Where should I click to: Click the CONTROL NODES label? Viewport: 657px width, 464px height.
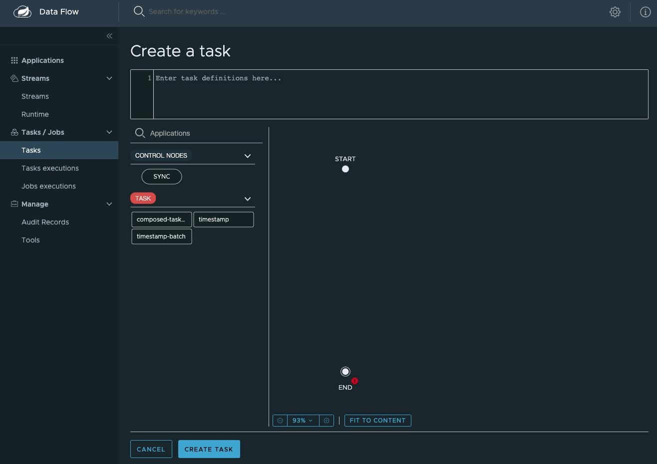pos(161,156)
